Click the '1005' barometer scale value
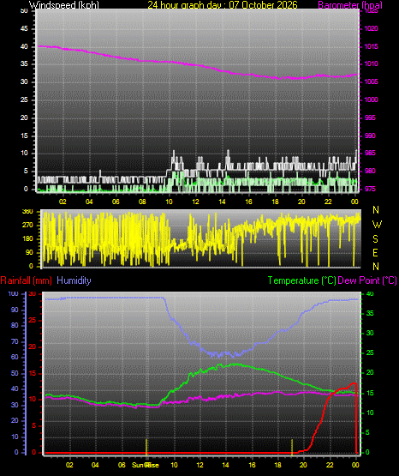This screenshot has height=476, width=399. [x=371, y=82]
